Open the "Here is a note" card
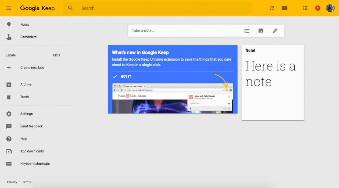Image resolution: width=339 pixels, height=188 pixels. coord(273,82)
